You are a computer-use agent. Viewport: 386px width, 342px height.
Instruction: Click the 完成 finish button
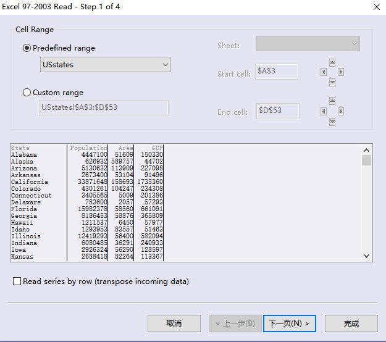[351, 323]
